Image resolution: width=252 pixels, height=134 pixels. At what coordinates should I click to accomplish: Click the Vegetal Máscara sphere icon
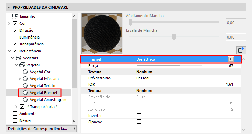coord(25,79)
